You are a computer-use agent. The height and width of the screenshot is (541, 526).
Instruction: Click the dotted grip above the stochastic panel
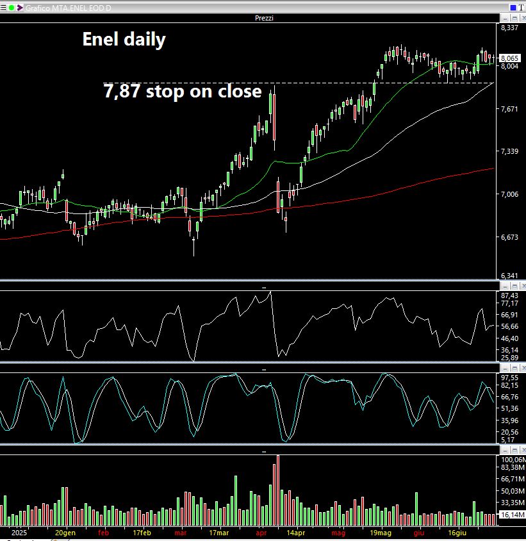(x=264, y=369)
